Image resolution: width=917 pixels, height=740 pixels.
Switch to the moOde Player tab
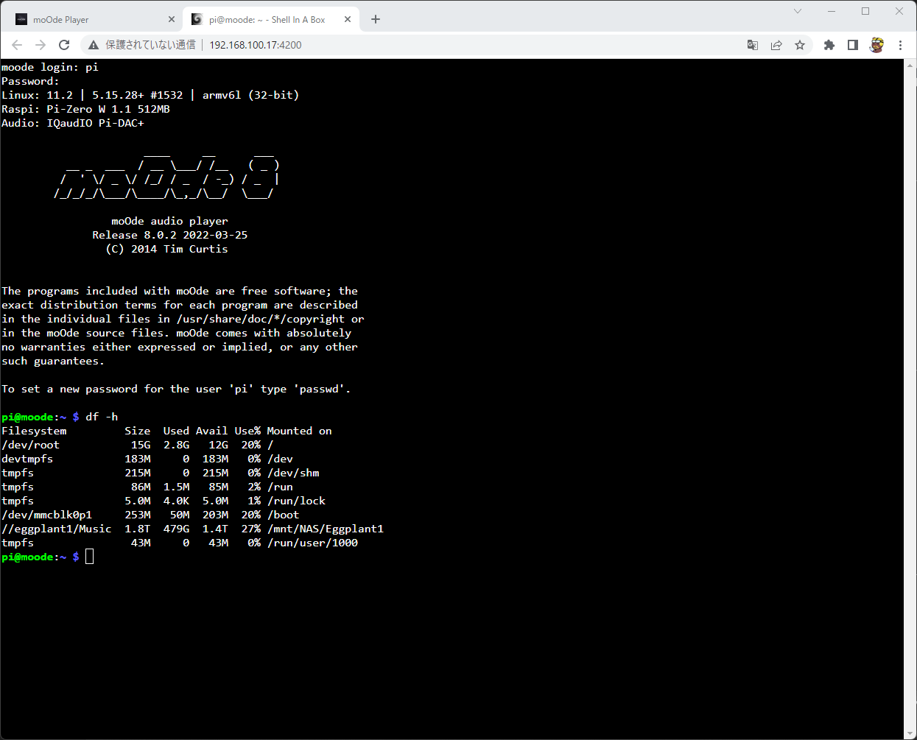(x=93, y=20)
